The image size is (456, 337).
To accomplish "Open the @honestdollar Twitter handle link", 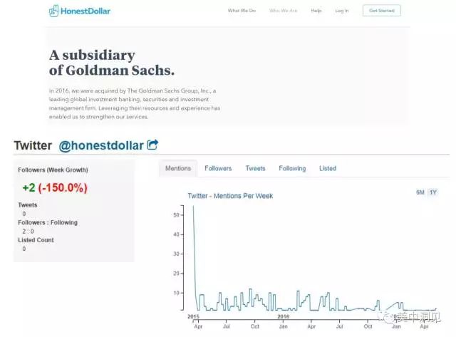I will click(100, 145).
